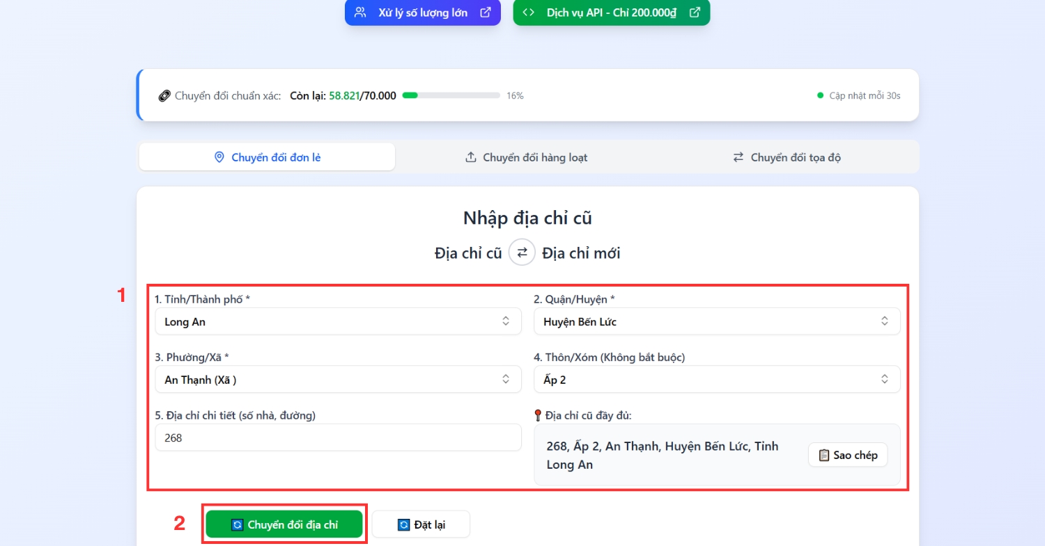Switch to the Chuyển đổi hàng loạt tab

527,157
